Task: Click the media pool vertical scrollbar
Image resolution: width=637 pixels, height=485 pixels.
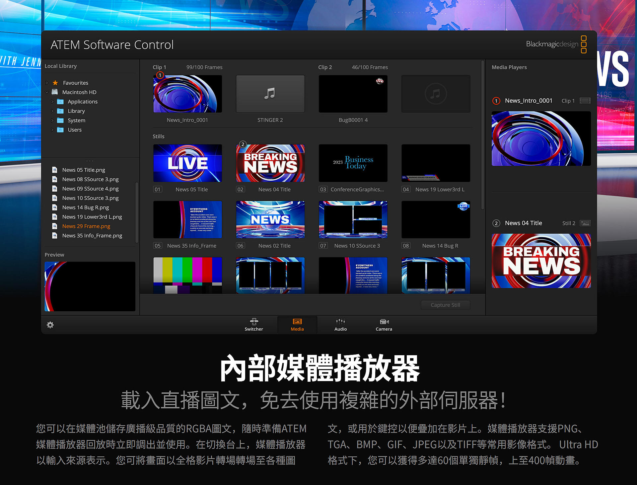Action: tap(482, 134)
